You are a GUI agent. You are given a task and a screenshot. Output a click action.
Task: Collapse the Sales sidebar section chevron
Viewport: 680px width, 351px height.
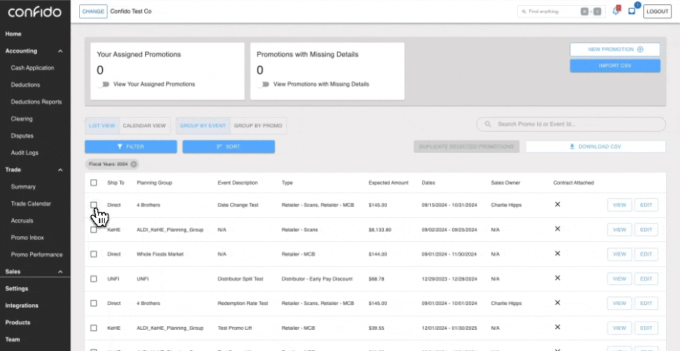[60, 272]
